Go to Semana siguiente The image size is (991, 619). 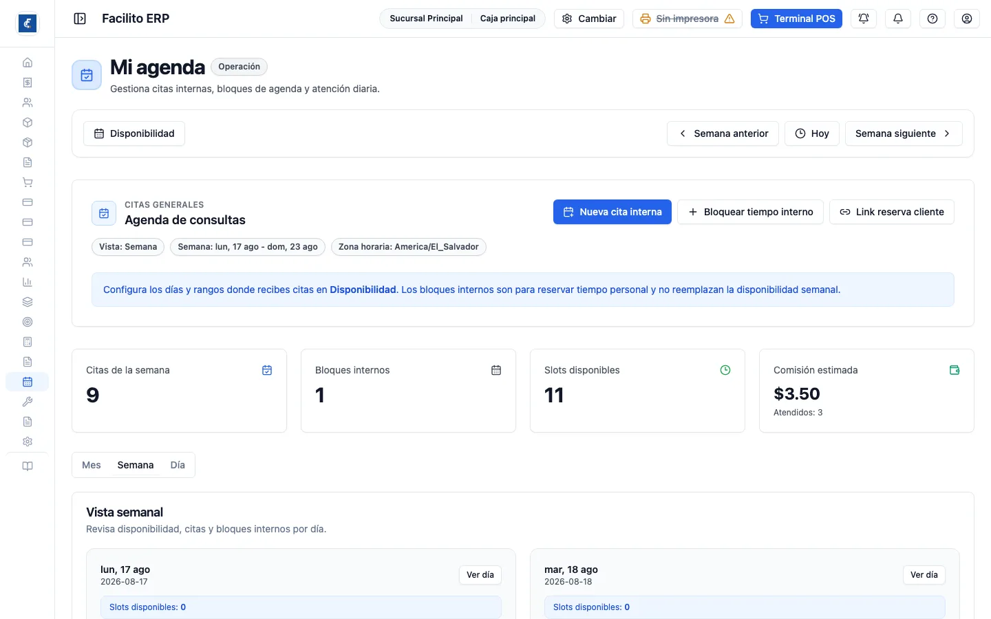pos(904,133)
